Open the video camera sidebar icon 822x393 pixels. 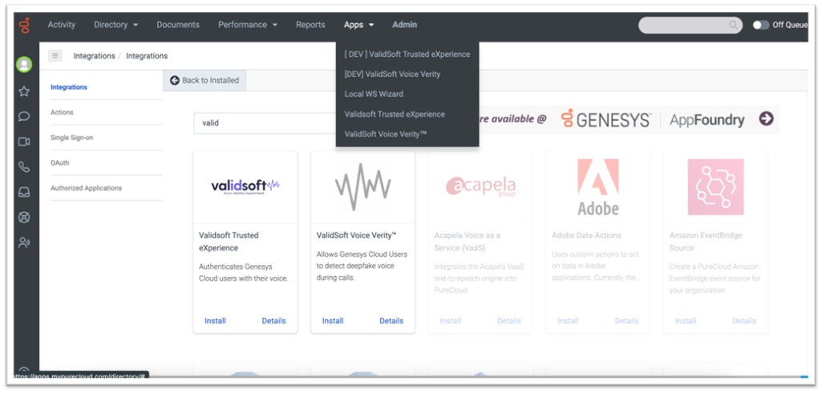[25, 142]
